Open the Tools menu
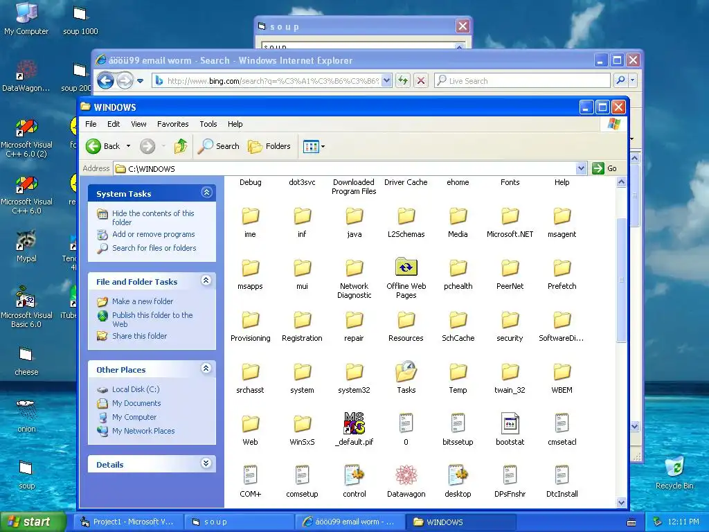The width and height of the screenshot is (709, 532). click(x=208, y=124)
